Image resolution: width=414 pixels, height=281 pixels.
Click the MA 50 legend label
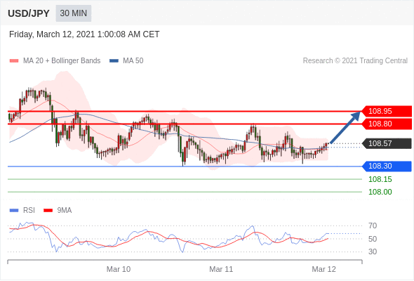133,61
